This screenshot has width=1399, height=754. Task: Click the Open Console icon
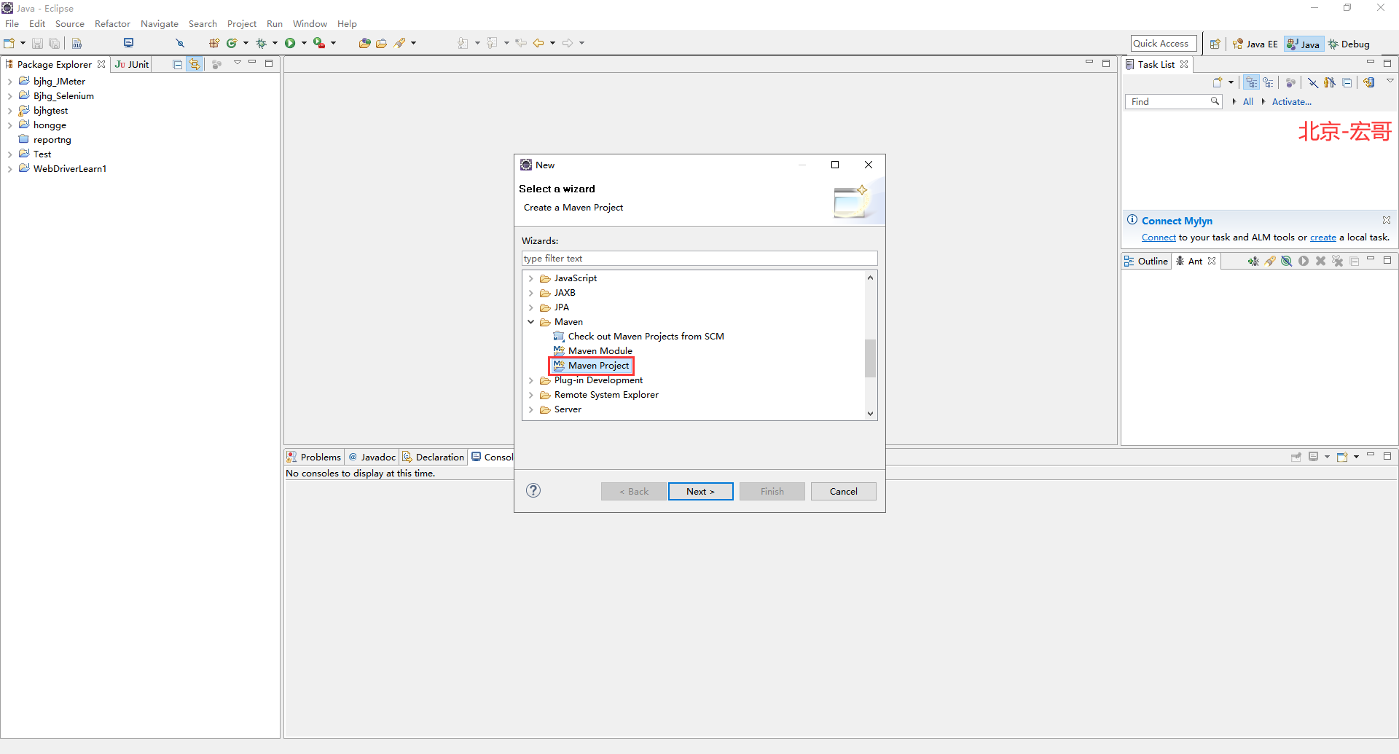[1343, 457]
